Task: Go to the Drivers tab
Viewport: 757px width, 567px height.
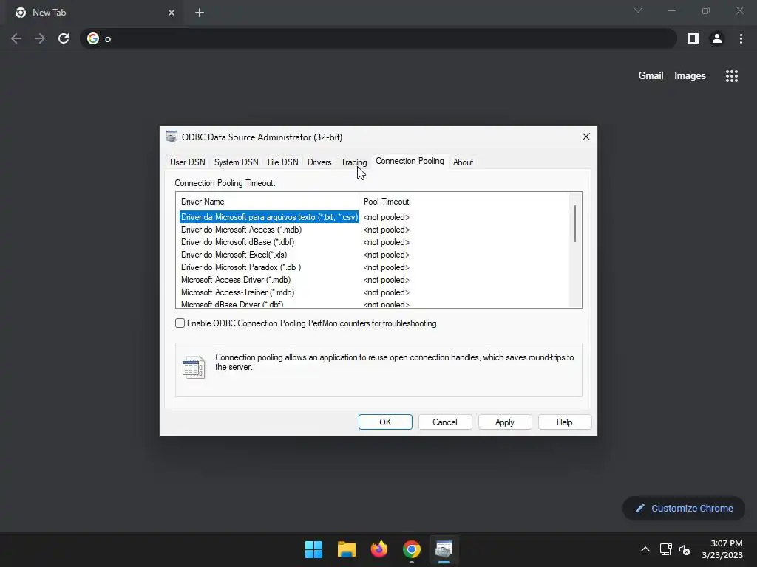Action: (319, 162)
